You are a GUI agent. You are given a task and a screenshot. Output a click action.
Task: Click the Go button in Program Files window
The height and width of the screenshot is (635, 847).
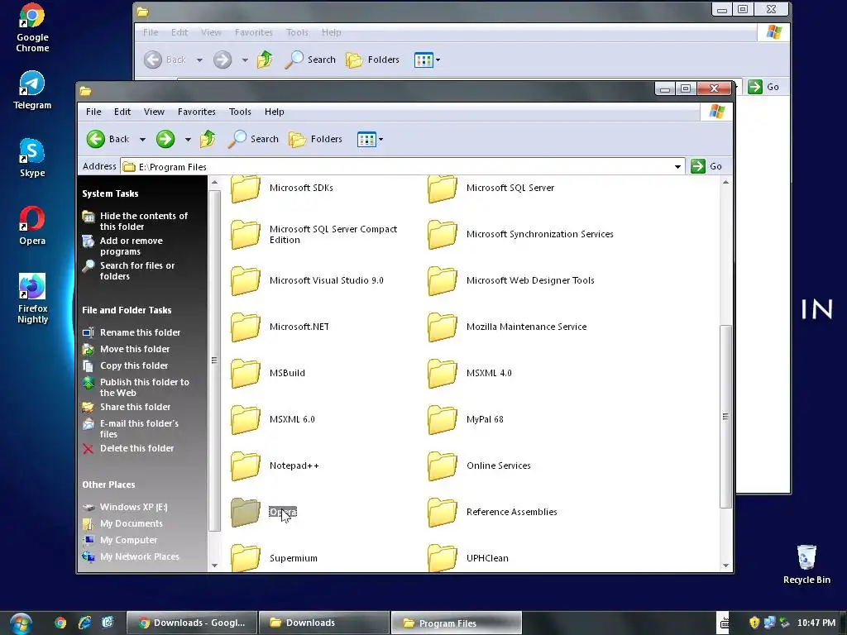[x=706, y=166]
